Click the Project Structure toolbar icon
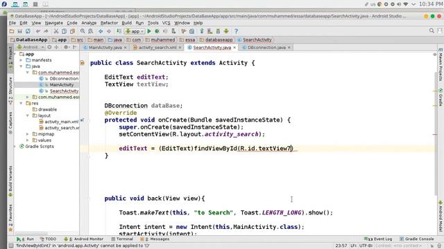Viewport: 444px width, 249px height. click(x=191, y=31)
